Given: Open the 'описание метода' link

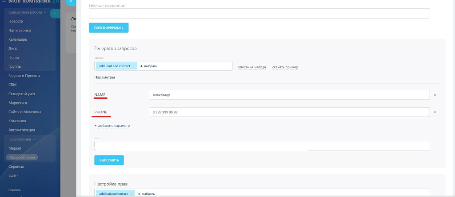Looking at the screenshot, I should (x=251, y=67).
